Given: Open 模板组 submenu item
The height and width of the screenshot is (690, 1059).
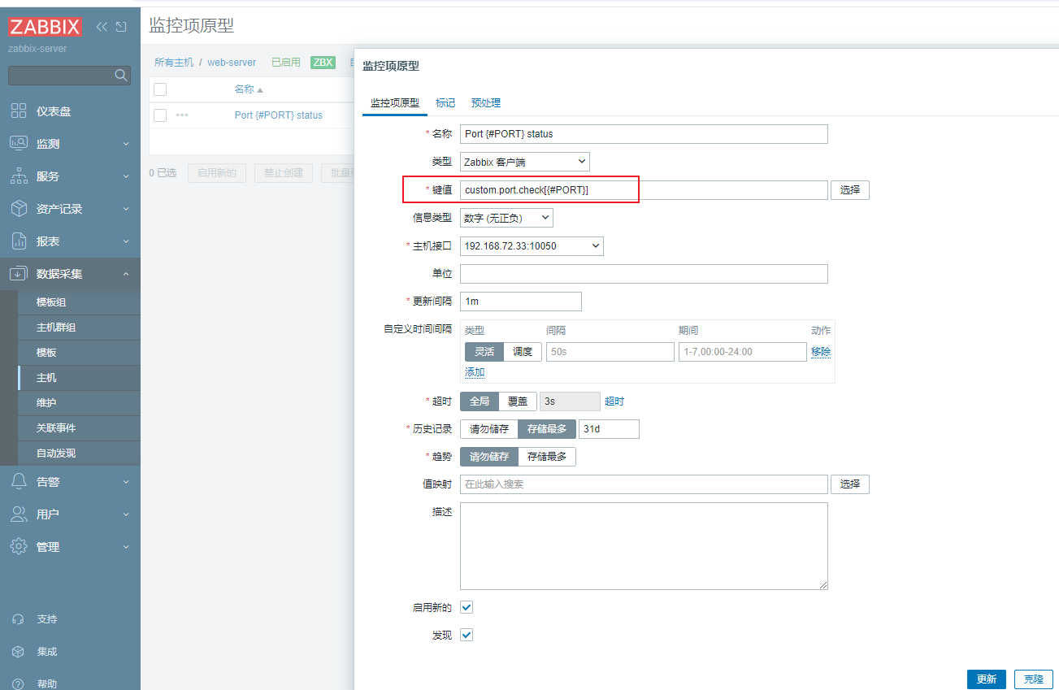Looking at the screenshot, I should coord(79,302).
